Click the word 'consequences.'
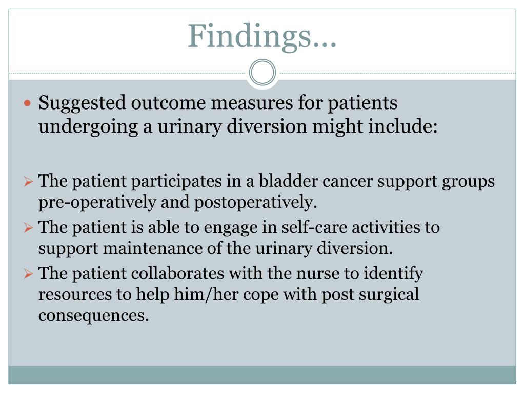This screenshot has width=525, height=393. click(x=93, y=315)
